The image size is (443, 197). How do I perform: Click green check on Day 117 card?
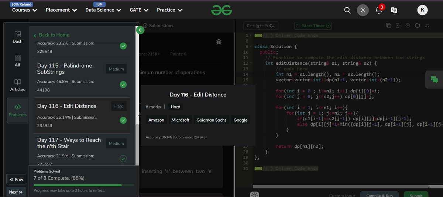click(123, 159)
